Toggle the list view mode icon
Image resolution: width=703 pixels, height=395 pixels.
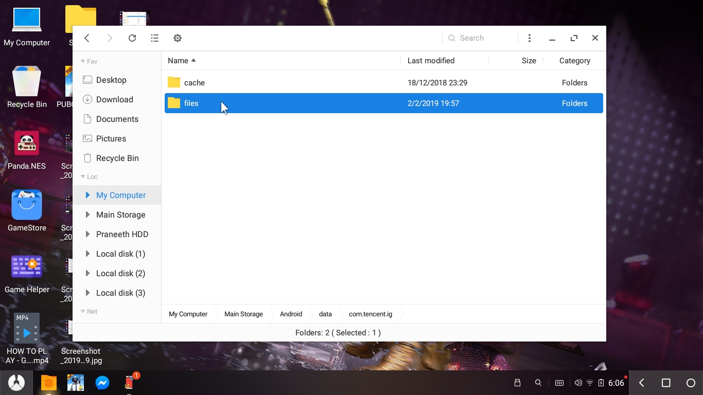pyautogui.click(x=154, y=38)
